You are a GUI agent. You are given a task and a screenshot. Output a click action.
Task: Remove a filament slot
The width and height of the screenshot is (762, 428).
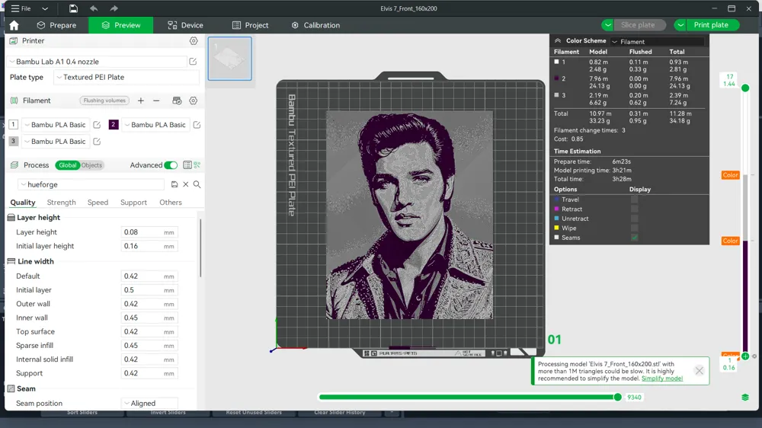point(156,101)
